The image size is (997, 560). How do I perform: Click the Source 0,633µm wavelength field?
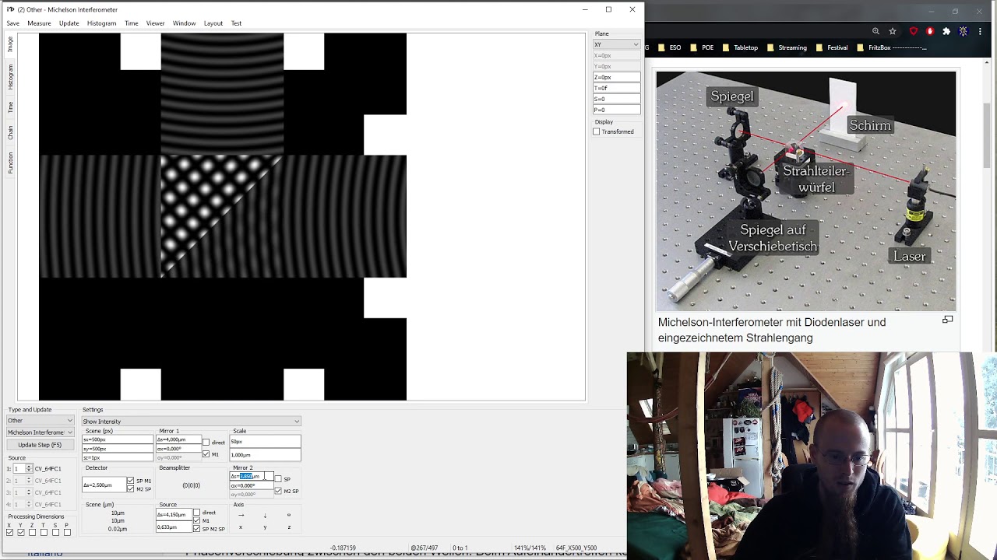pyautogui.click(x=174, y=527)
